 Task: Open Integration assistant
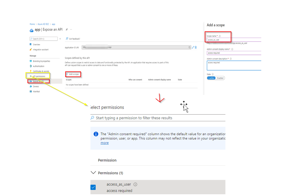pyautogui.click(x=41, y=50)
